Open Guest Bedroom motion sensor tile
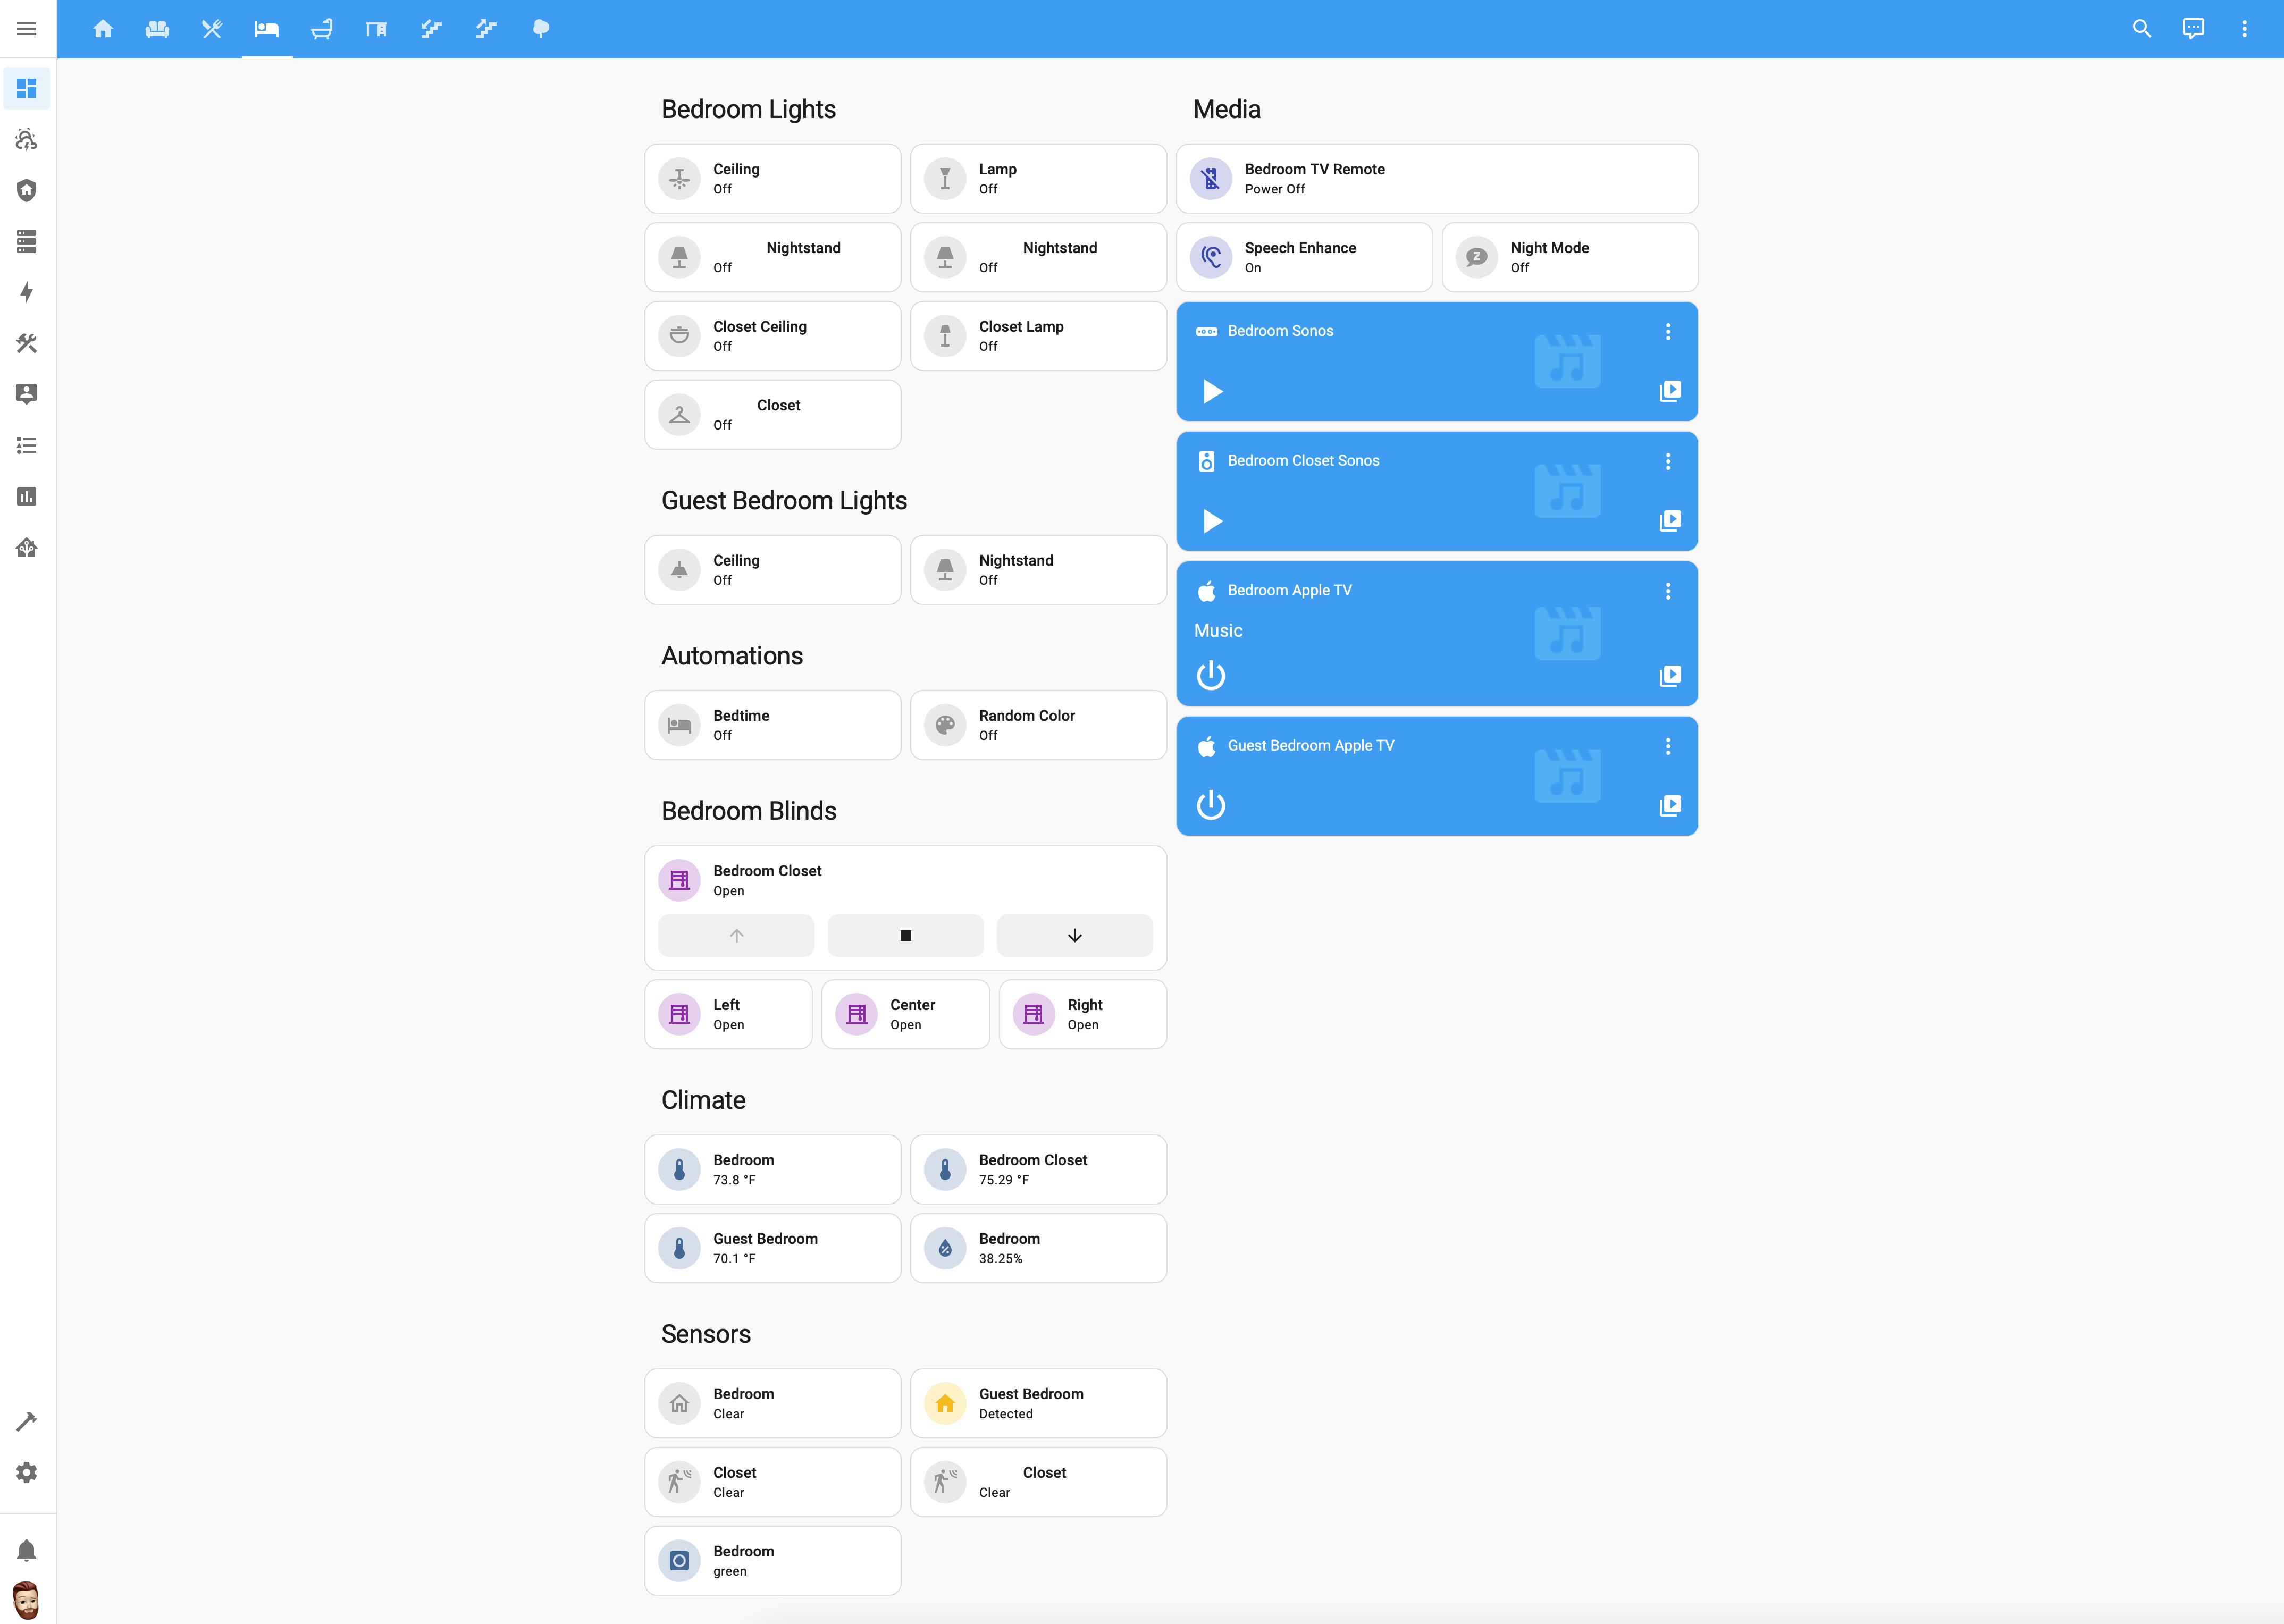The width and height of the screenshot is (2284, 1624). pyautogui.click(x=1038, y=1403)
